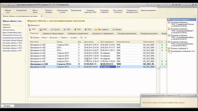198x111 pixels.
Task: Switch to the ПФР tab
Action: [43, 30]
